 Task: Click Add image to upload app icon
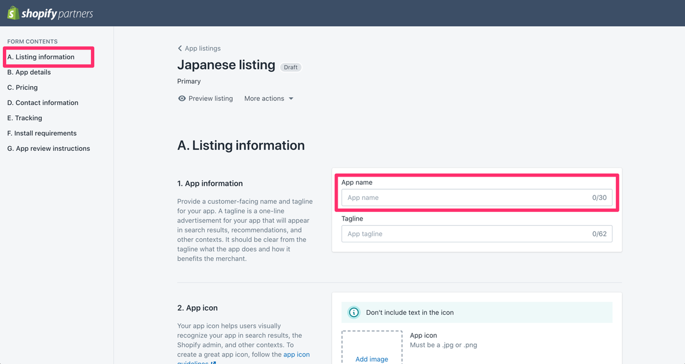pyautogui.click(x=372, y=359)
